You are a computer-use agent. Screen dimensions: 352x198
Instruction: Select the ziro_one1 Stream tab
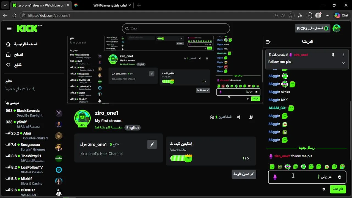coord(41,5)
